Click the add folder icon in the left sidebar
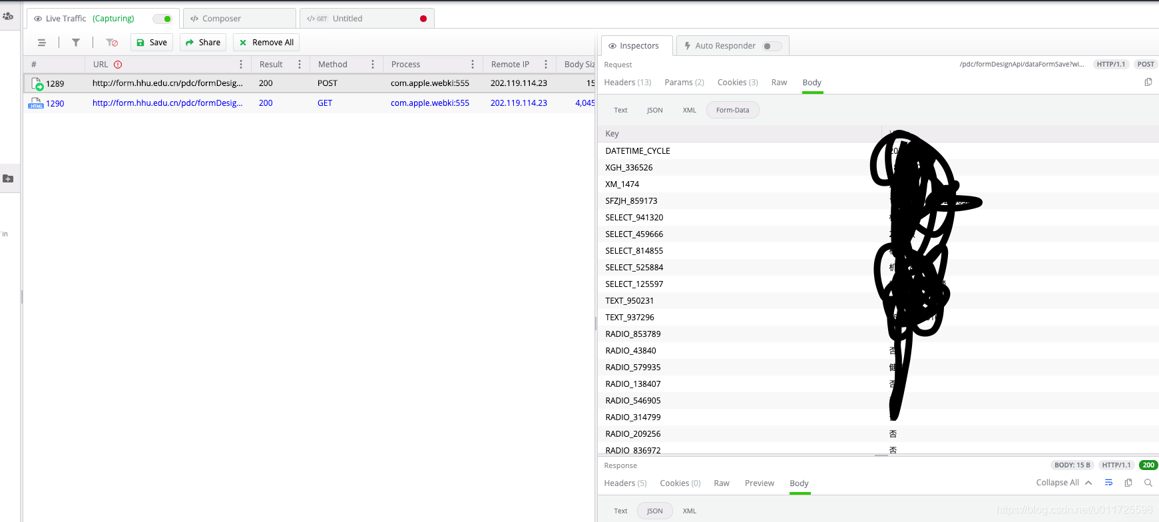This screenshot has height=522, width=1159. click(8, 178)
